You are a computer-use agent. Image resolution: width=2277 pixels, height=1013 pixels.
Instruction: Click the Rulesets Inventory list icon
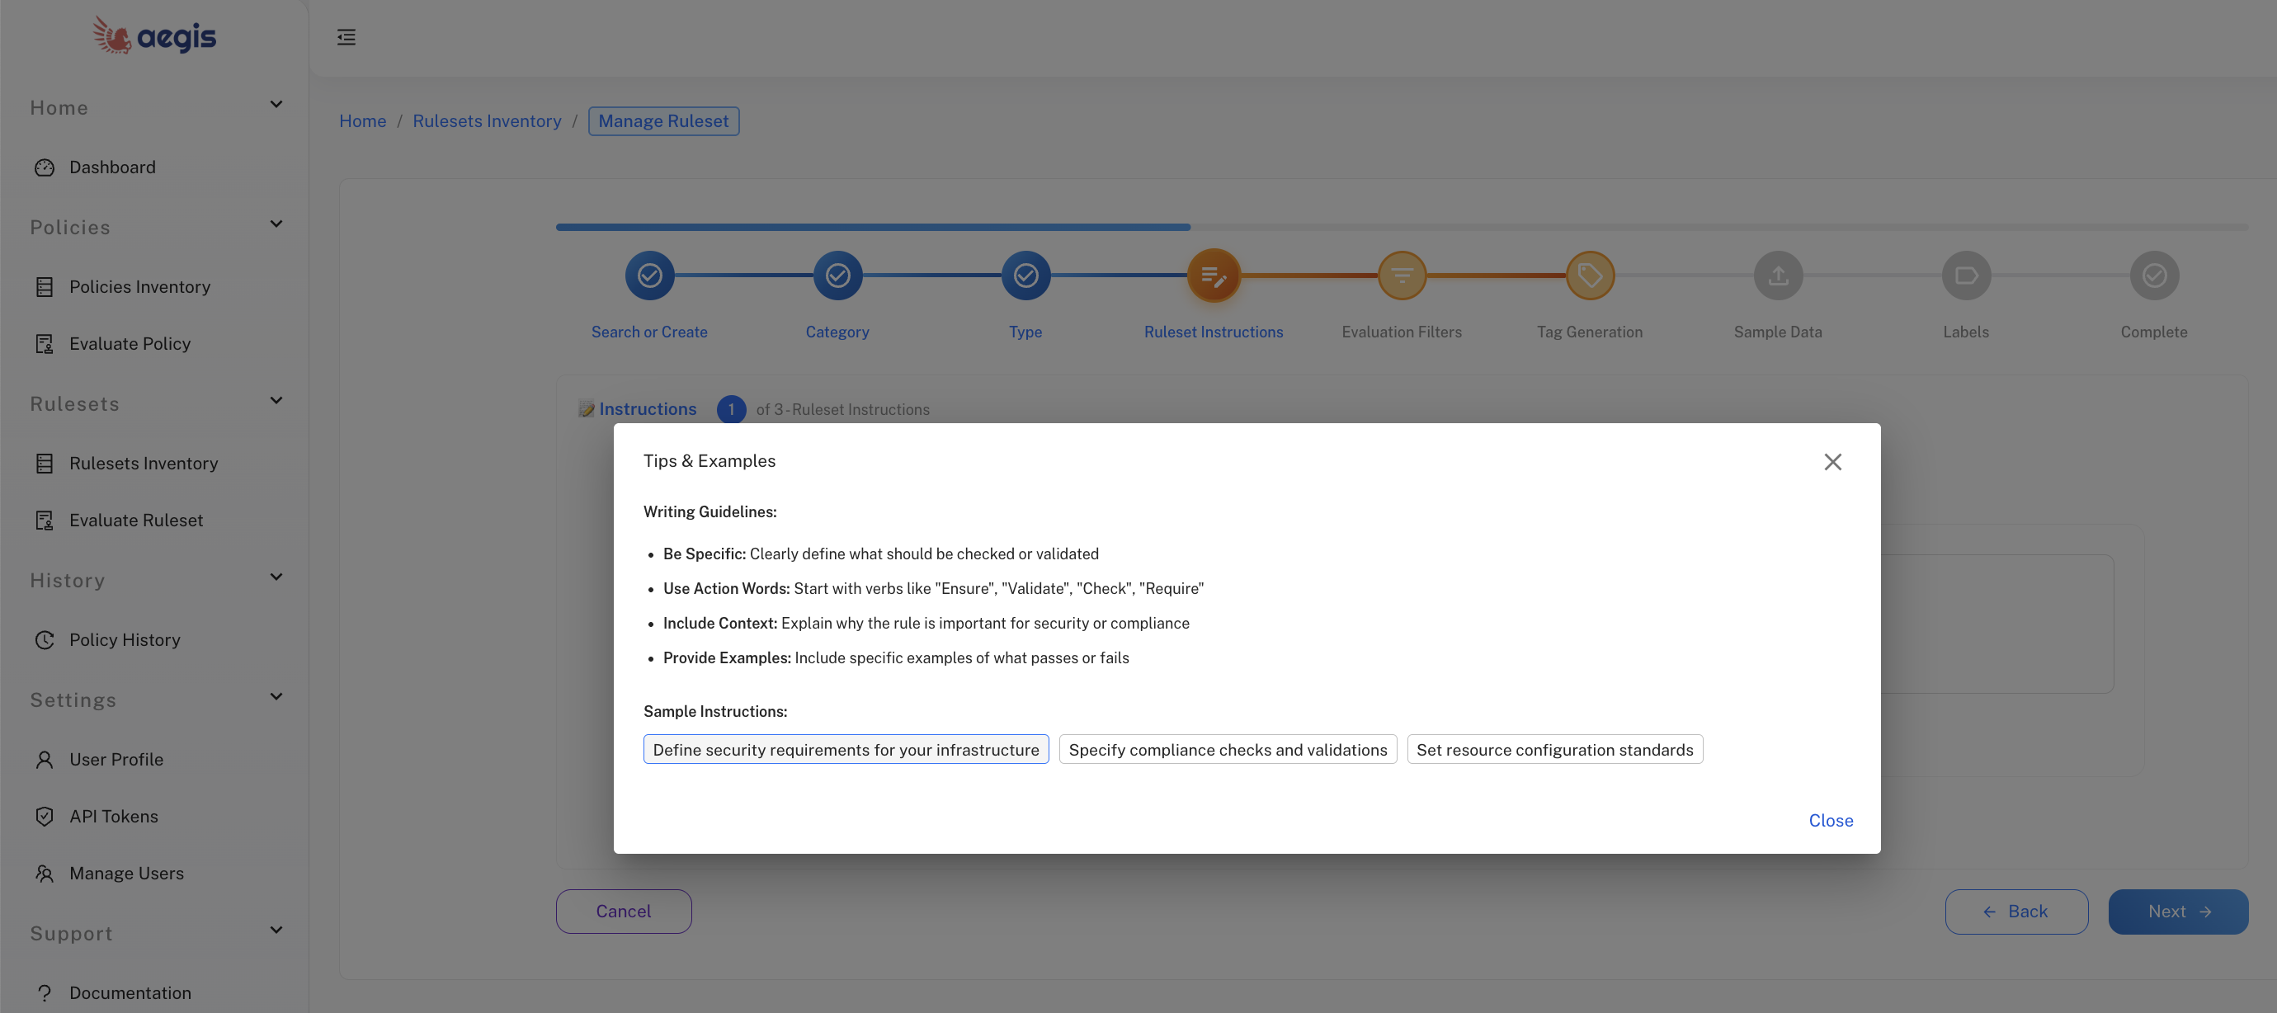[x=45, y=463]
